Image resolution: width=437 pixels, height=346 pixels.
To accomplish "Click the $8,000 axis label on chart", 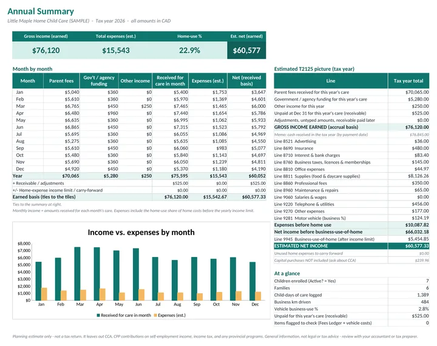I will 24,244.
